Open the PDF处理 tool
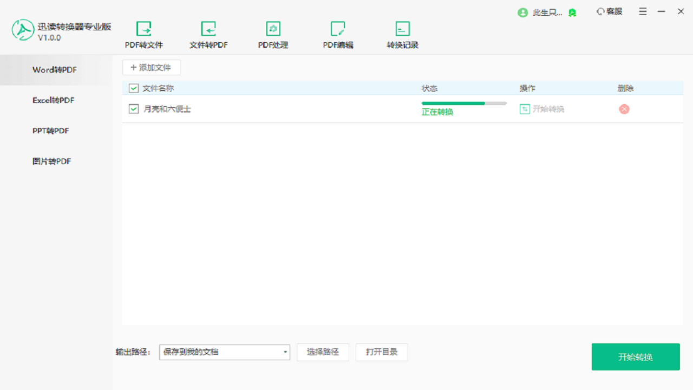The width and height of the screenshot is (693, 390). (x=273, y=34)
